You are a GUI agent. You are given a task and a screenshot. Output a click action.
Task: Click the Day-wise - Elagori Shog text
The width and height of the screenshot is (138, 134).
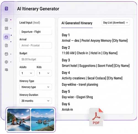pos(77,97)
